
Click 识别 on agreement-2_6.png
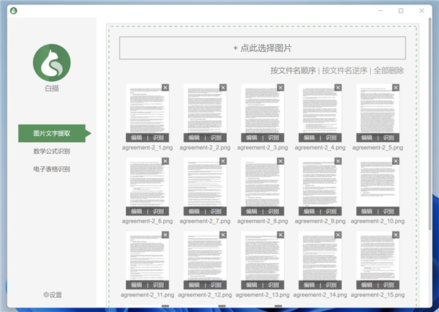tap(158, 212)
